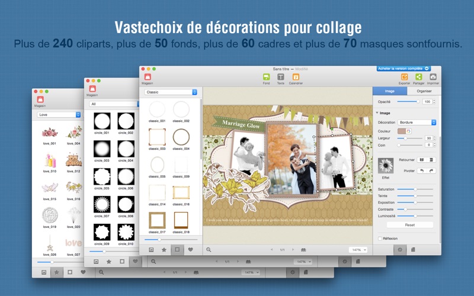Select the Marriage Glow banner on canvas
Screen dimensions: 474x296
(x=239, y=124)
